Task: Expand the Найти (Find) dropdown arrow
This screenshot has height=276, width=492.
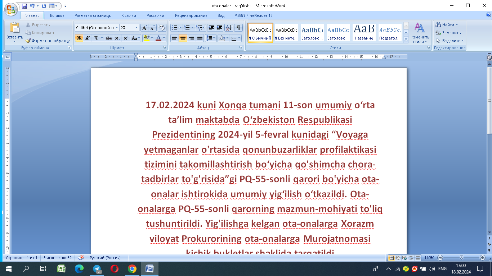Action: 457,25
